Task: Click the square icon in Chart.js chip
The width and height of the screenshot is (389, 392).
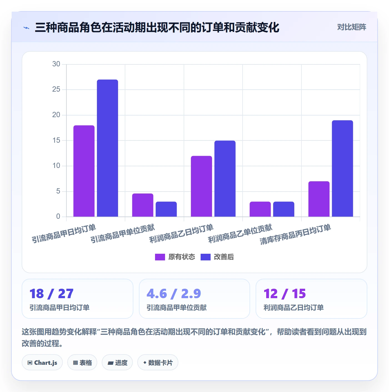Action: (30, 363)
